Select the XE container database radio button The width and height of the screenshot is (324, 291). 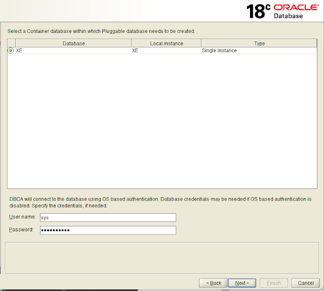pos(11,51)
